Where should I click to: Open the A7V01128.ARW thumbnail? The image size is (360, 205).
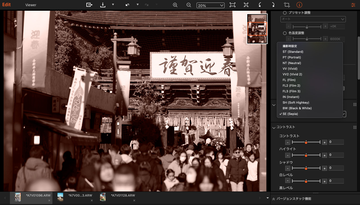pyautogui.click(x=103, y=197)
